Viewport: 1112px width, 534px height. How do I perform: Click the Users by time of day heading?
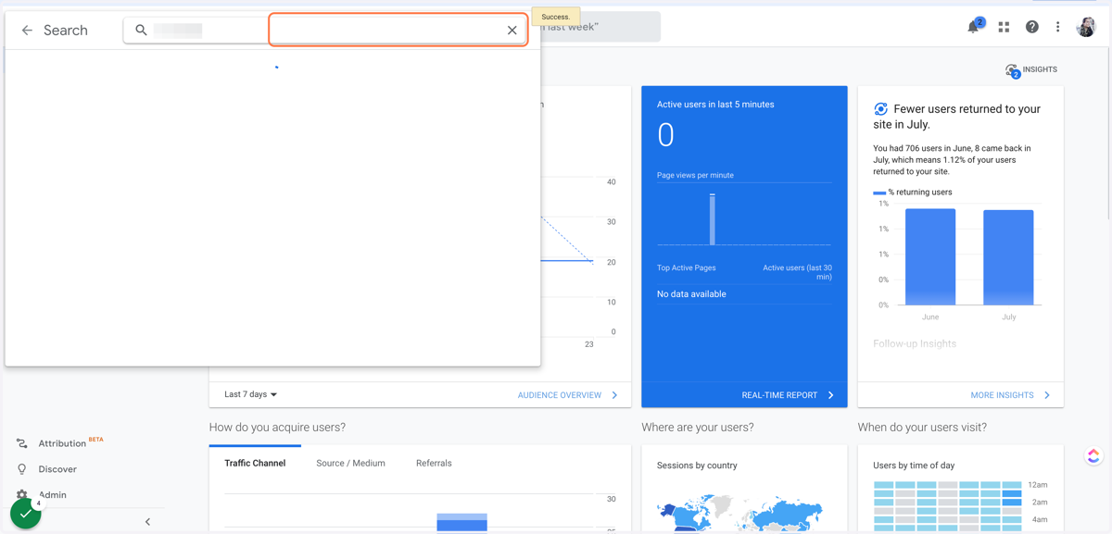pyautogui.click(x=914, y=466)
